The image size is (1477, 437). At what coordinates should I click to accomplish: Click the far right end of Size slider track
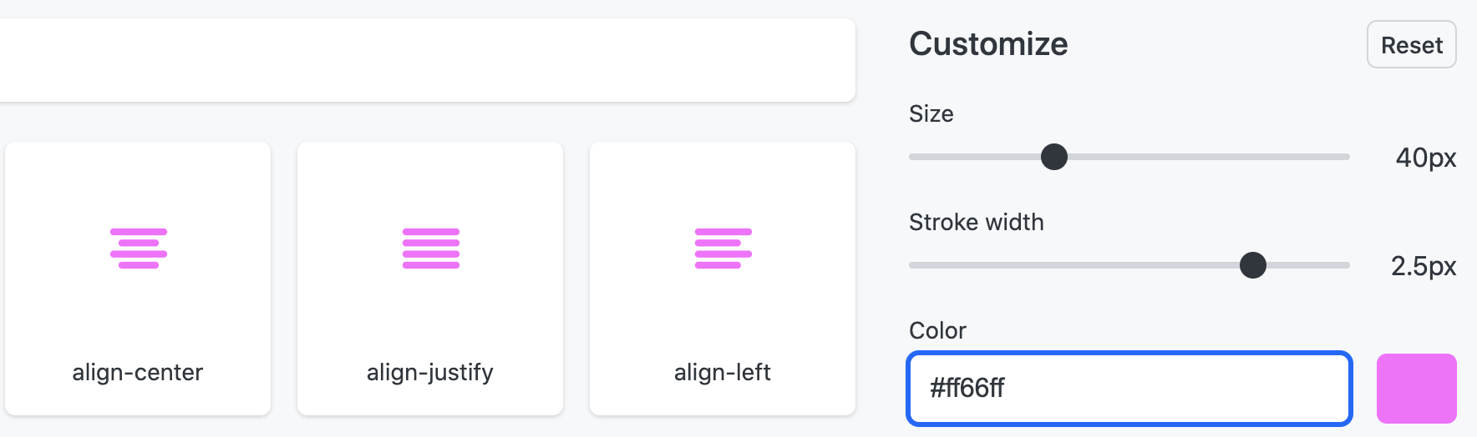coord(1345,157)
